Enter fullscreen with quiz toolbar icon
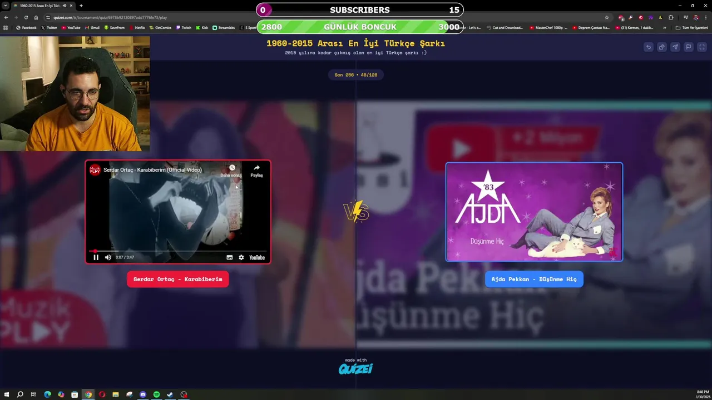 (702, 47)
